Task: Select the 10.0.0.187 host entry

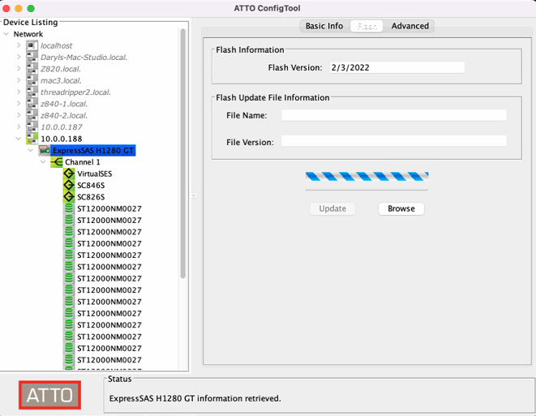Action: click(62, 127)
